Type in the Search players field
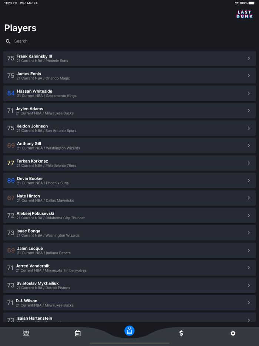 111,41
